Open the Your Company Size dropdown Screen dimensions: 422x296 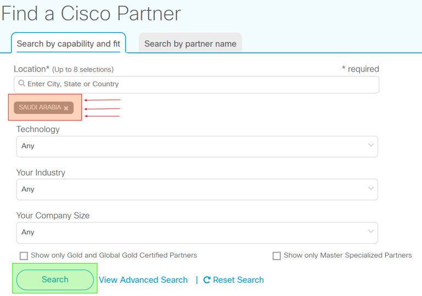[197, 233]
